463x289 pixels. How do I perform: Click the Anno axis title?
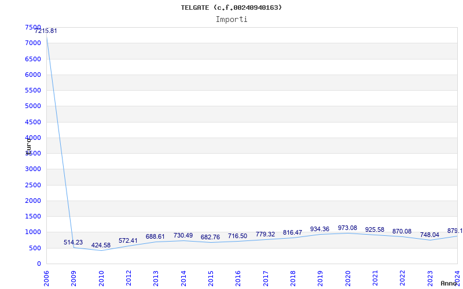point(450,283)
